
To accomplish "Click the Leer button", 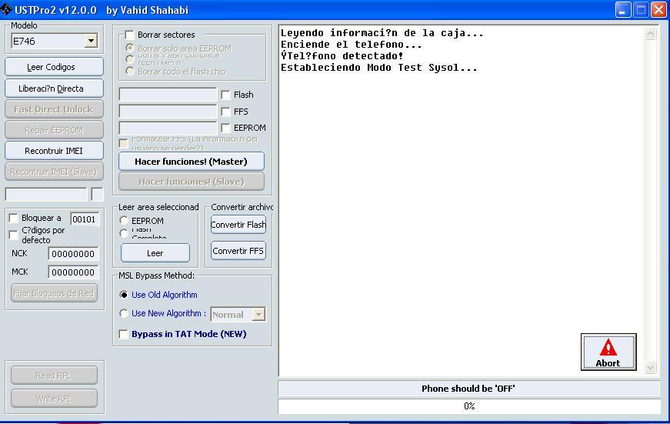I will 155,253.
